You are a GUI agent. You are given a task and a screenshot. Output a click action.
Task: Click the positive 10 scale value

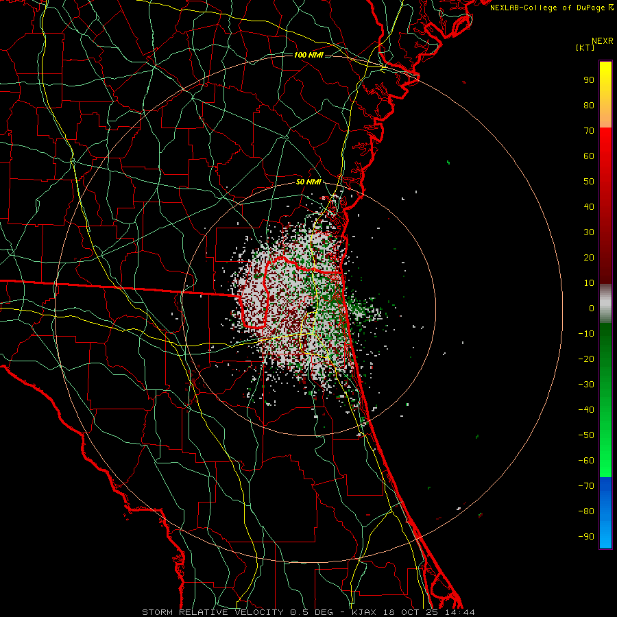click(589, 283)
